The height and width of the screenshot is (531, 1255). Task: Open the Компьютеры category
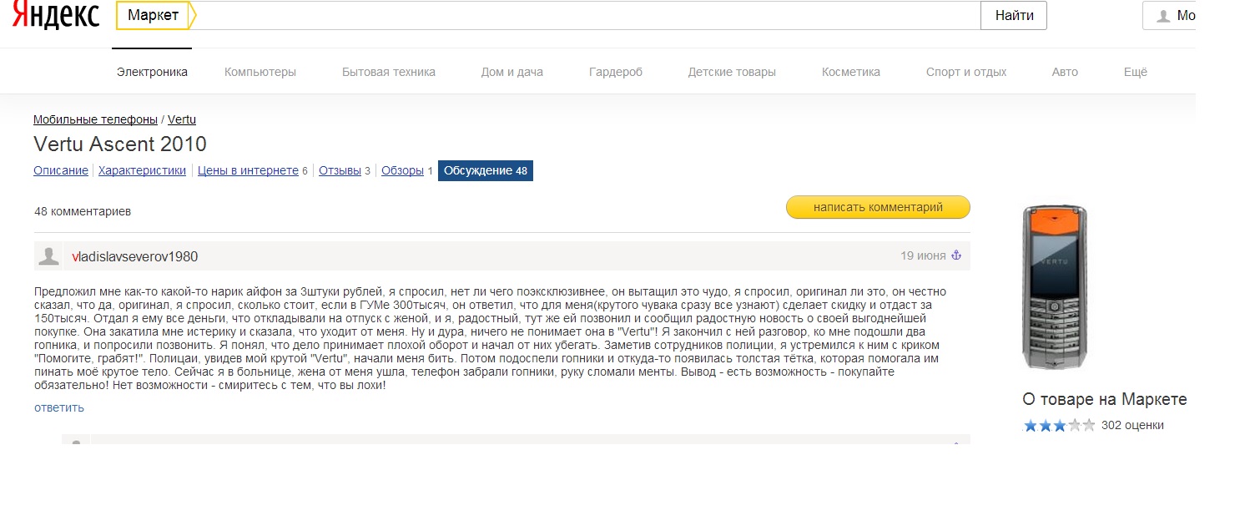pyautogui.click(x=260, y=72)
